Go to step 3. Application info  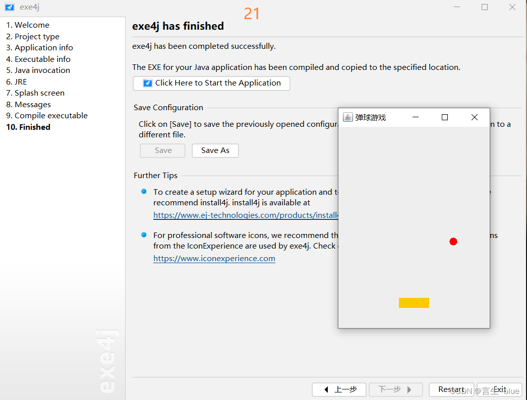pos(39,48)
